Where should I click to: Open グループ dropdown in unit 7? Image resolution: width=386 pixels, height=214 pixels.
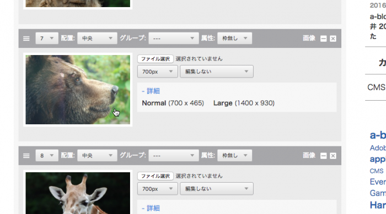[174, 39]
